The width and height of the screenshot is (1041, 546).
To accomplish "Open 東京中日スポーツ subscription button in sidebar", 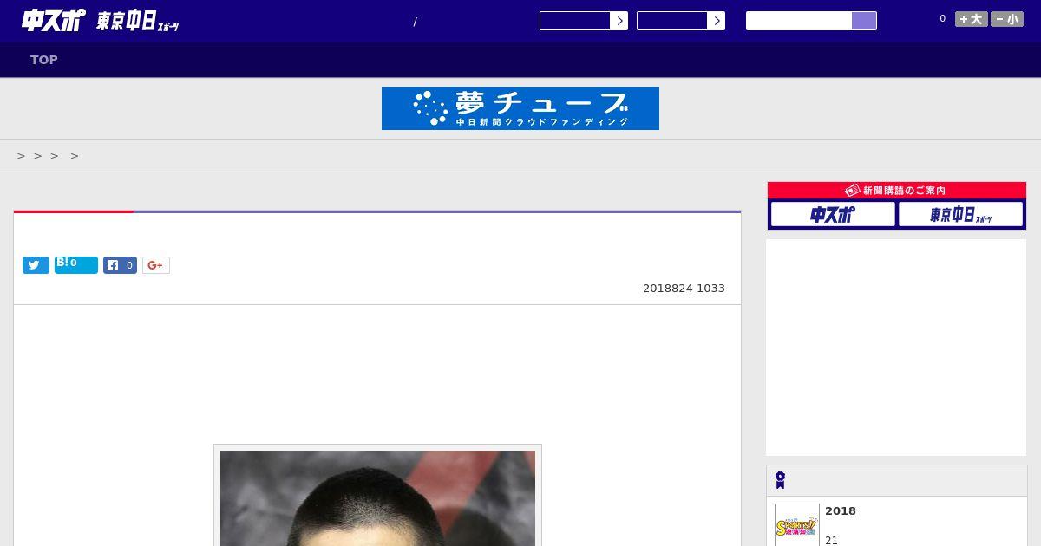I will (x=961, y=215).
